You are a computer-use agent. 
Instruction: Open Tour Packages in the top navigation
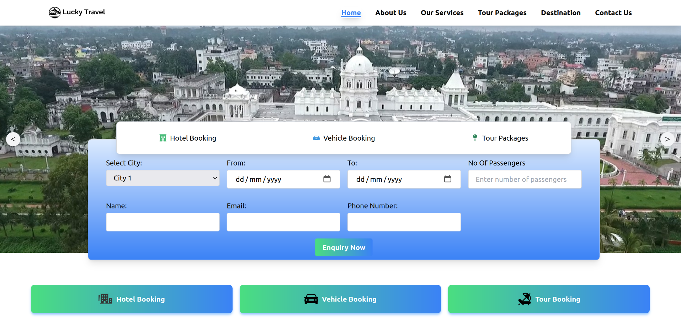(502, 13)
